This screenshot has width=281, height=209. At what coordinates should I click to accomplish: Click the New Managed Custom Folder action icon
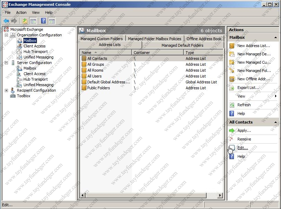pos(232,62)
